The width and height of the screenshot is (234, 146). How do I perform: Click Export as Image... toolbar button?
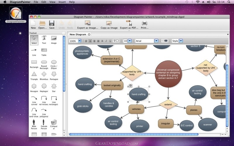point(87,25)
